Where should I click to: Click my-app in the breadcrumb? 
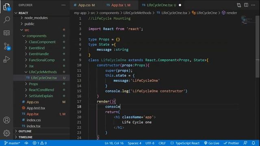80,13
